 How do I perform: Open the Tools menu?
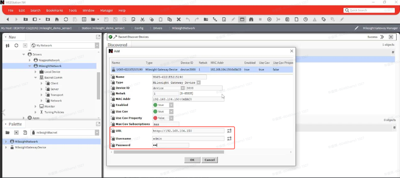(x=73, y=11)
